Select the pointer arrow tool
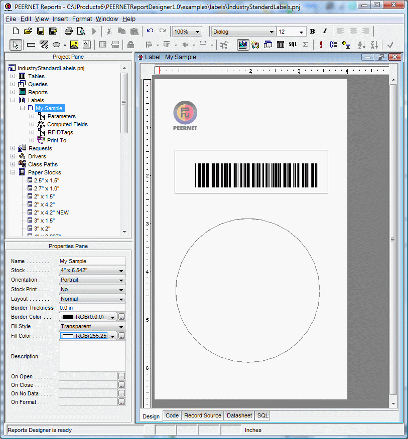Viewport: 408px width, 439px height. click(16, 45)
